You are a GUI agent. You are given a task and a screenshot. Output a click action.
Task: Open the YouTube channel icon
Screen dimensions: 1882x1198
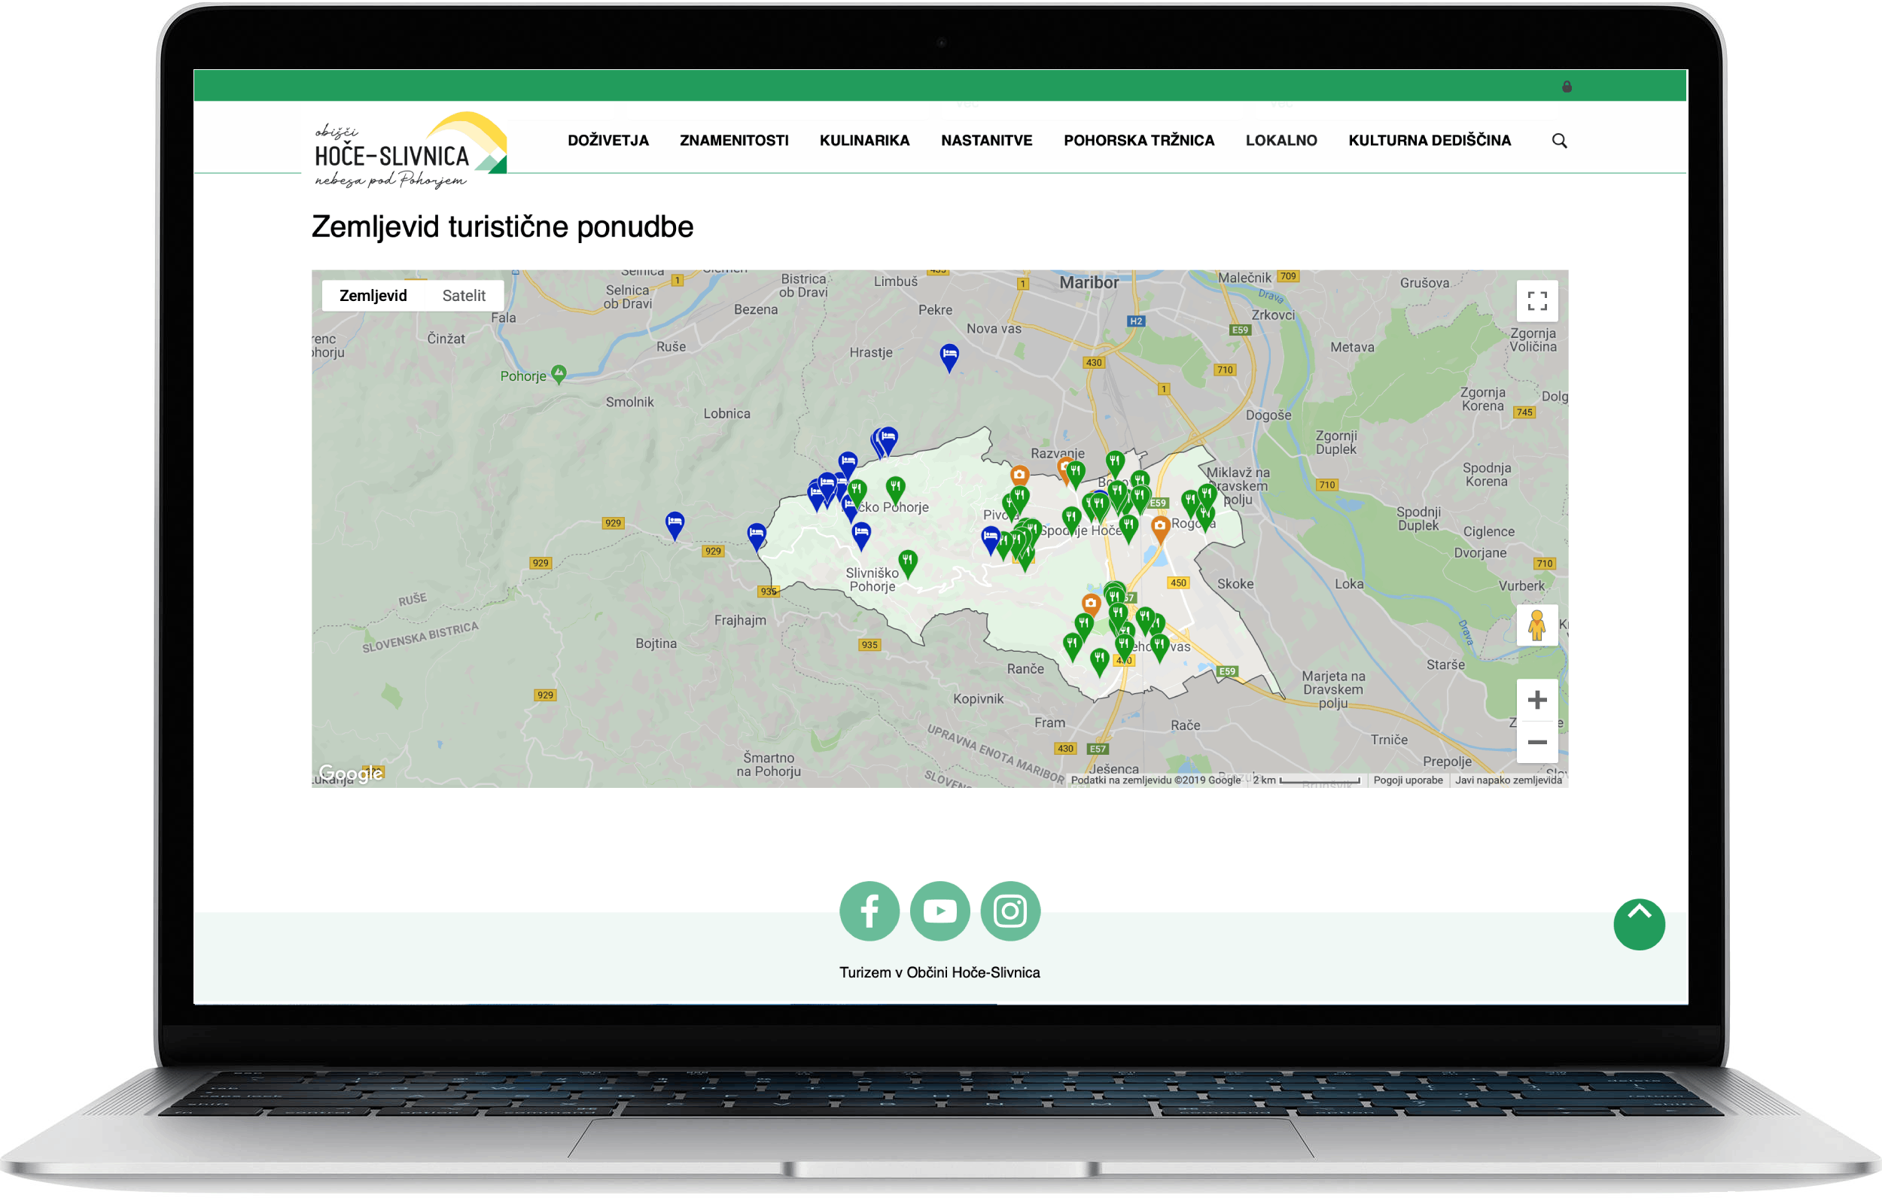point(939,911)
